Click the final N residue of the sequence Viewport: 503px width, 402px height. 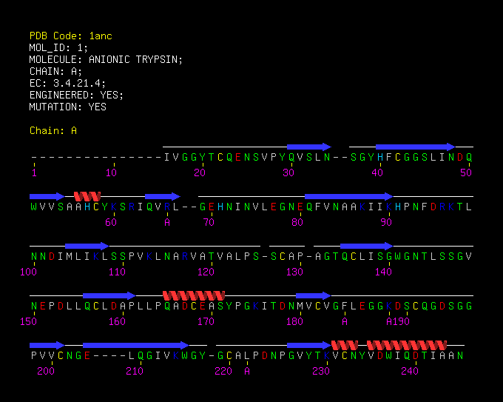(x=460, y=355)
